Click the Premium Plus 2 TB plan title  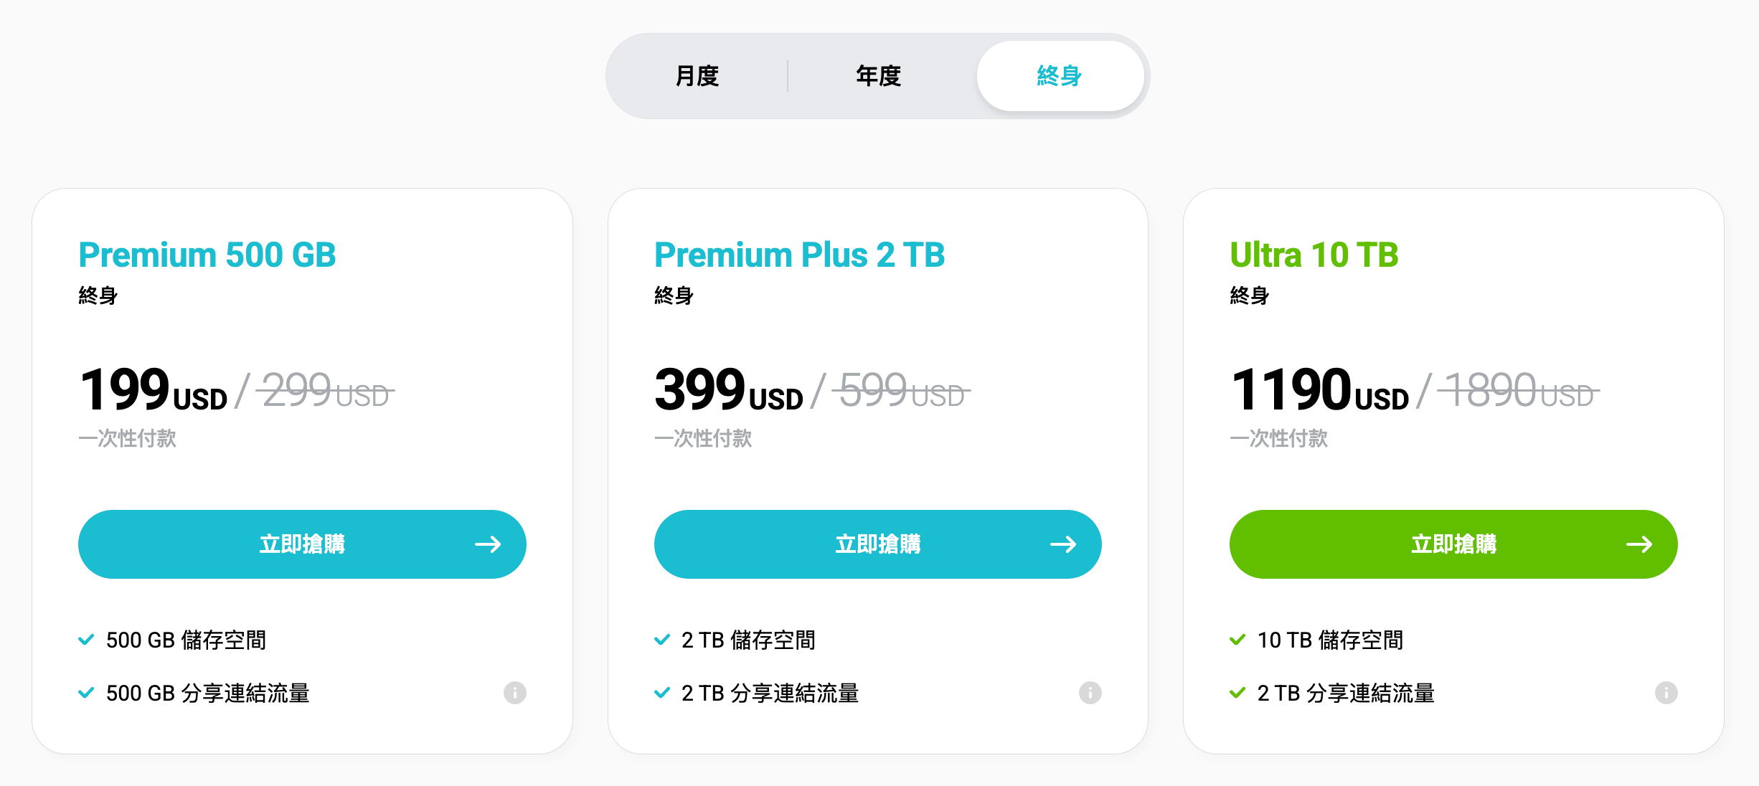(x=798, y=255)
